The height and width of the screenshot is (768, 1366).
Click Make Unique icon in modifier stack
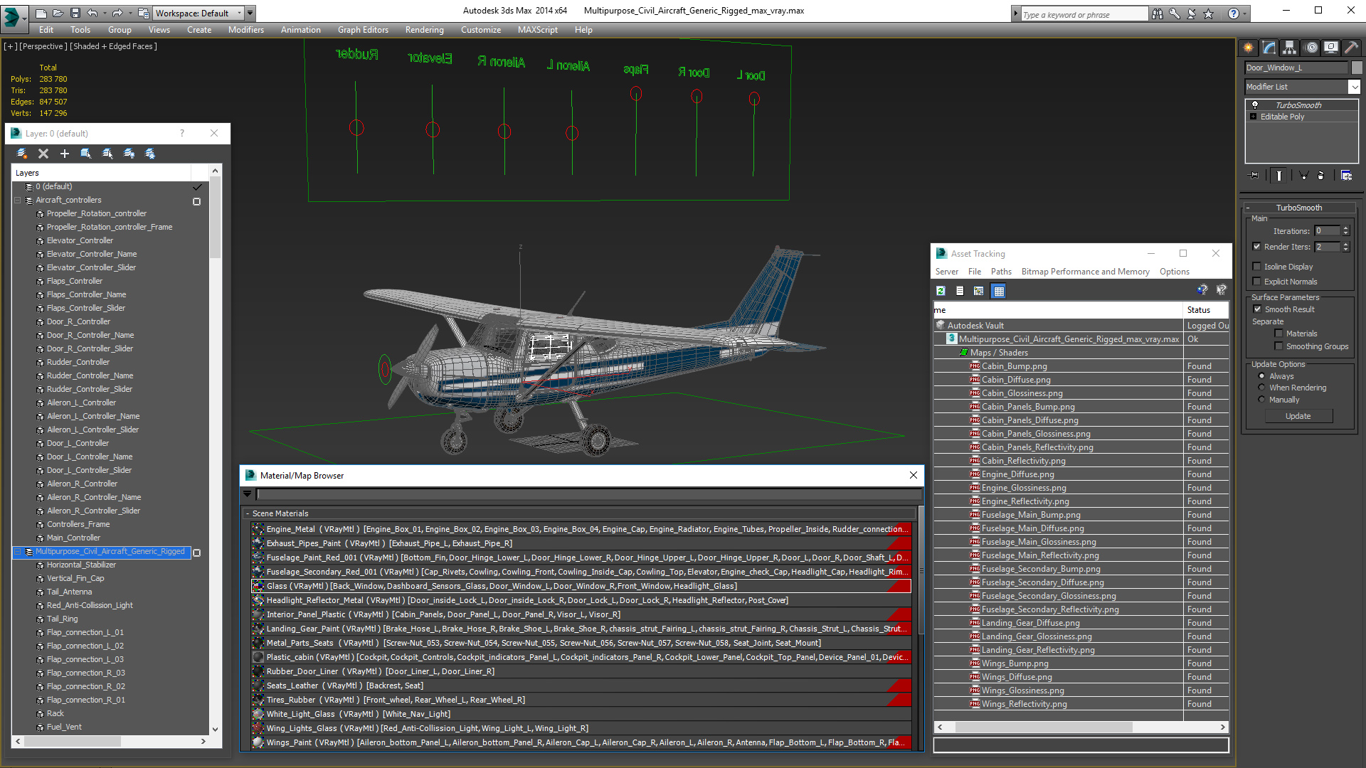click(1303, 176)
